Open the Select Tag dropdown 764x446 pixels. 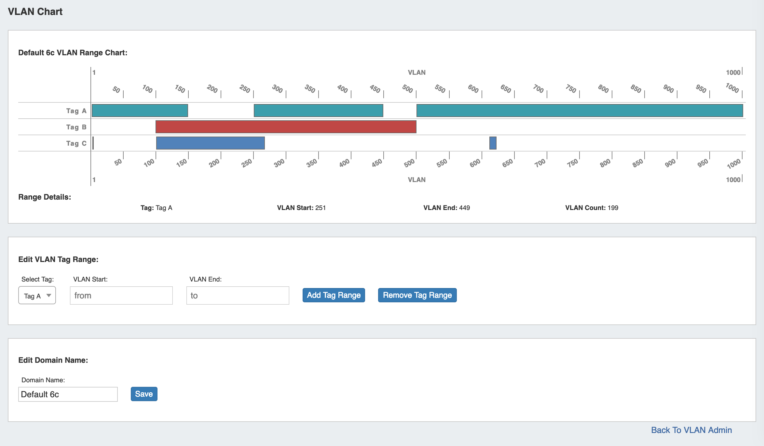point(37,295)
